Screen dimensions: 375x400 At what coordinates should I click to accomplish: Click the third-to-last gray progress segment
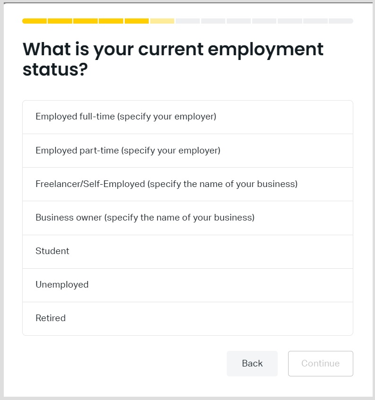point(290,21)
